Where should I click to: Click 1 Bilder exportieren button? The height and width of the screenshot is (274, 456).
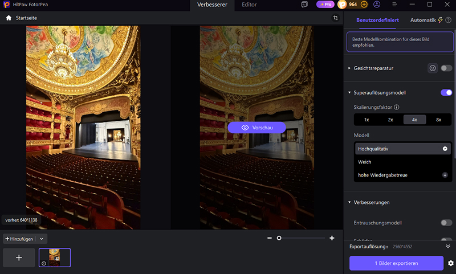pyautogui.click(x=396, y=263)
